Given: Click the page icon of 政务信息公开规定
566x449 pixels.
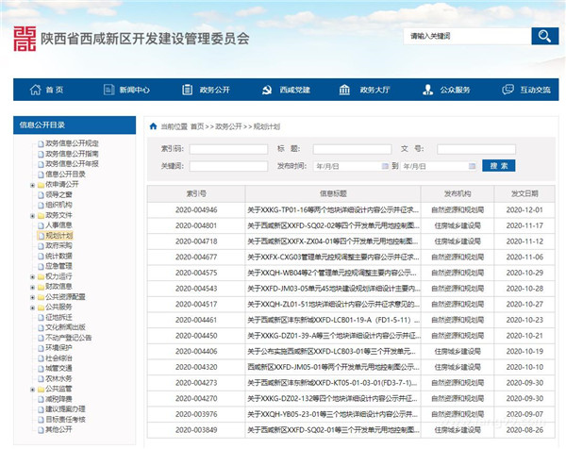Looking at the screenshot, I should click(x=42, y=143).
